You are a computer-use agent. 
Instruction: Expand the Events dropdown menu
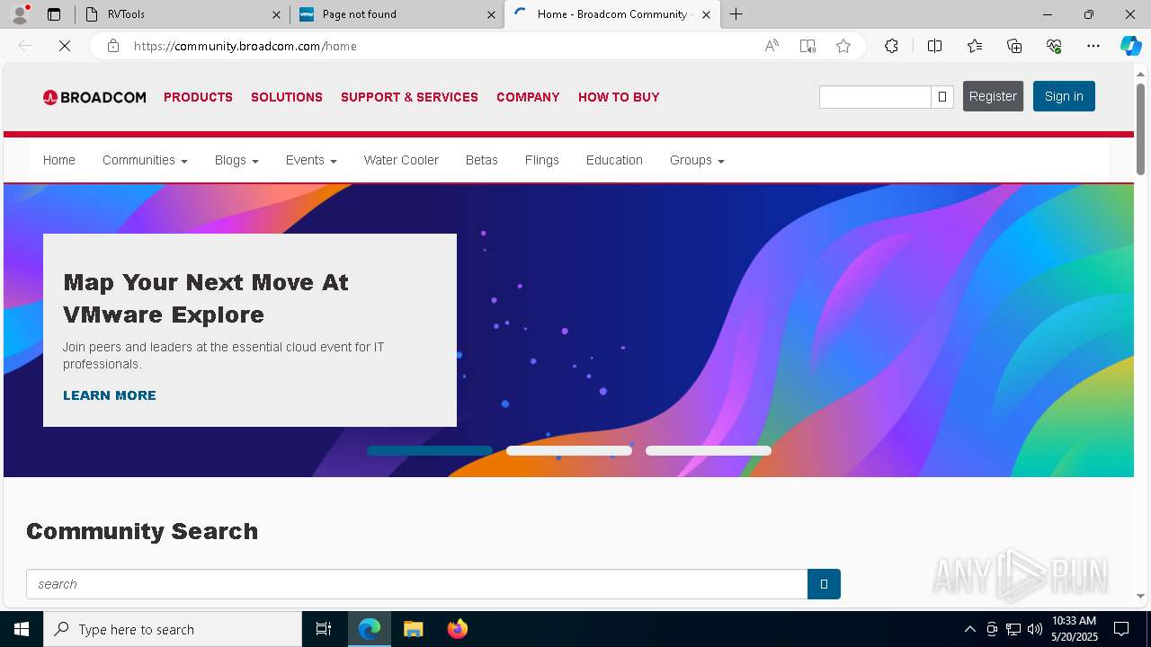point(311,160)
